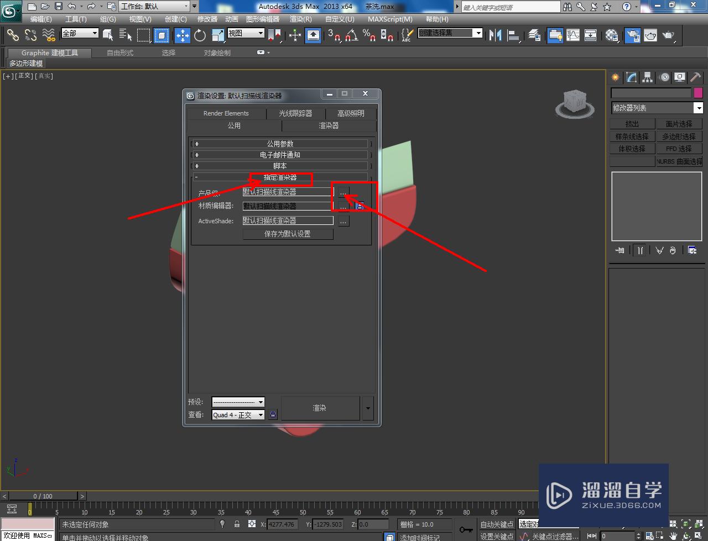Open the Material Editor icon
The height and width of the screenshot is (541, 708).
click(x=611, y=35)
